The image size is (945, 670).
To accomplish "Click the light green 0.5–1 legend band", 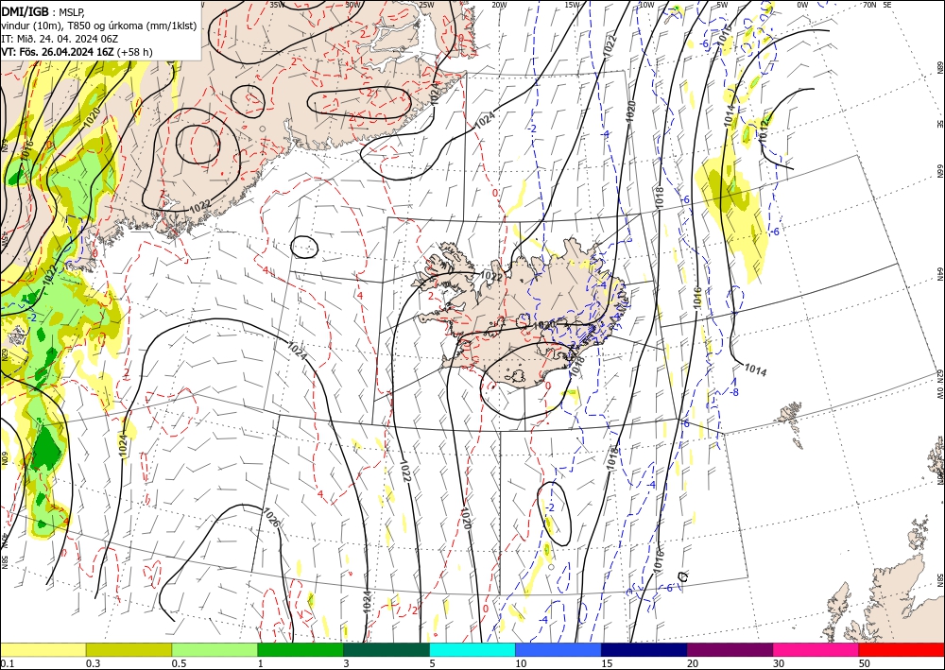I will point(215,649).
